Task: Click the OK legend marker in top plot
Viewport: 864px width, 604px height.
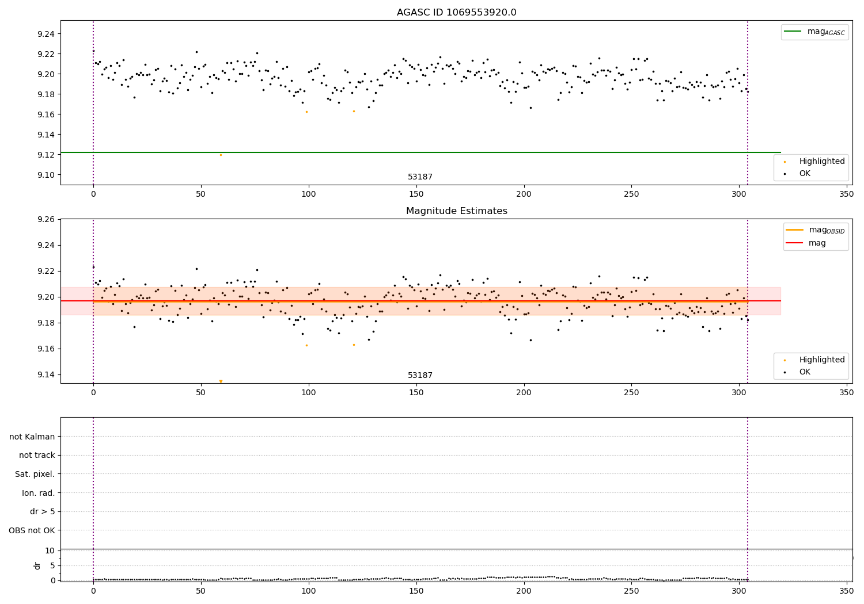Action: (x=785, y=174)
